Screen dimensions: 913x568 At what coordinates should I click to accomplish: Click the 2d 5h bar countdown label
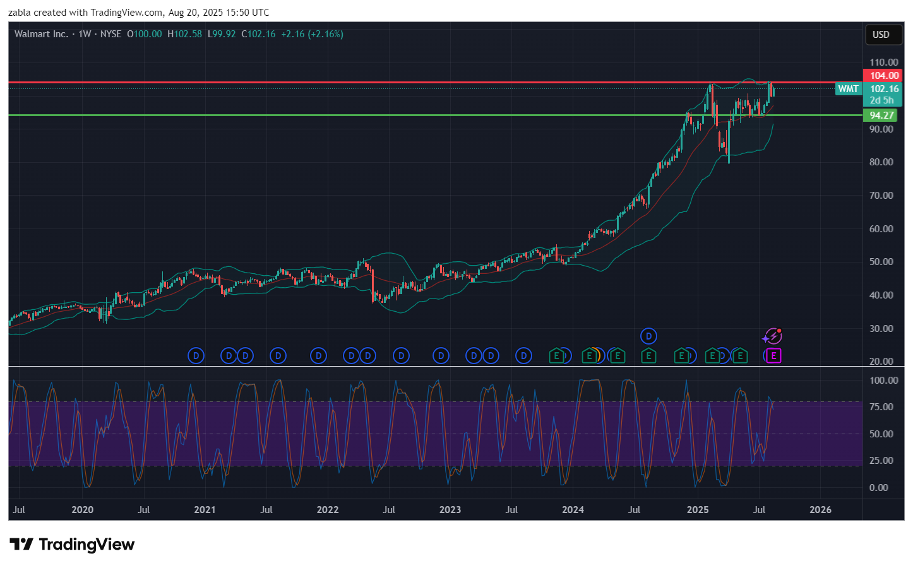[882, 100]
